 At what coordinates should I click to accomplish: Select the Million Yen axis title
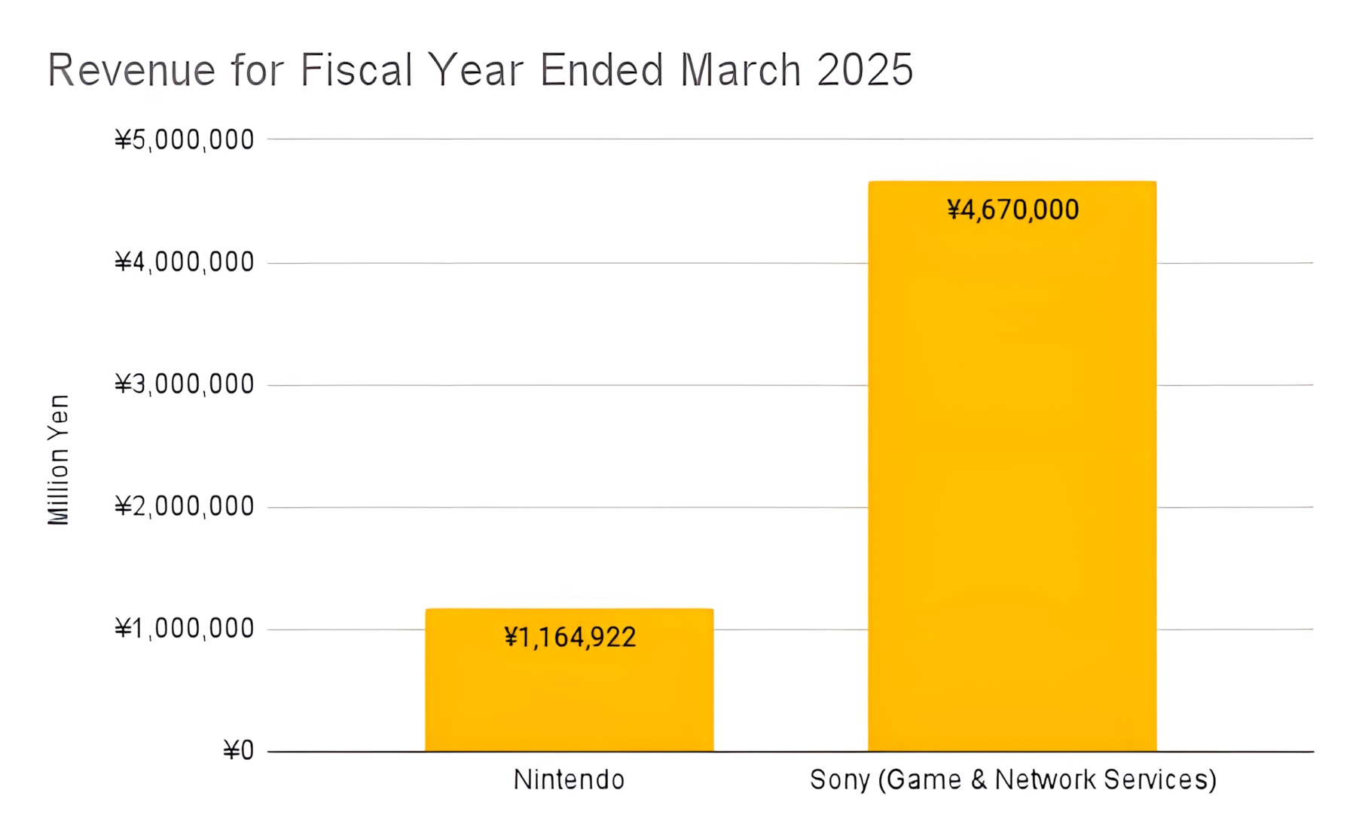(x=58, y=459)
